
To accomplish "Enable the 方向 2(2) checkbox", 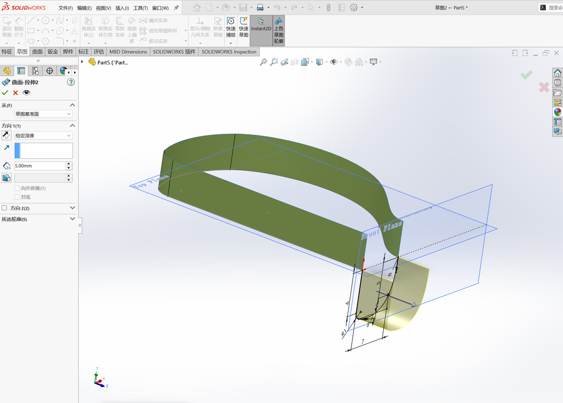I will coord(4,208).
